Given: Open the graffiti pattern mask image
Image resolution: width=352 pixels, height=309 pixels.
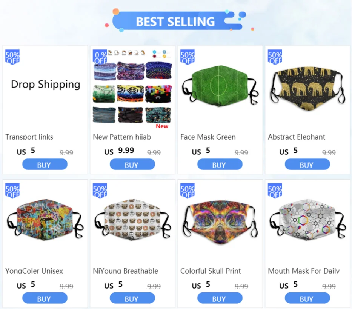Looking at the screenshot, I should pyautogui.click(x=45, y=219).
